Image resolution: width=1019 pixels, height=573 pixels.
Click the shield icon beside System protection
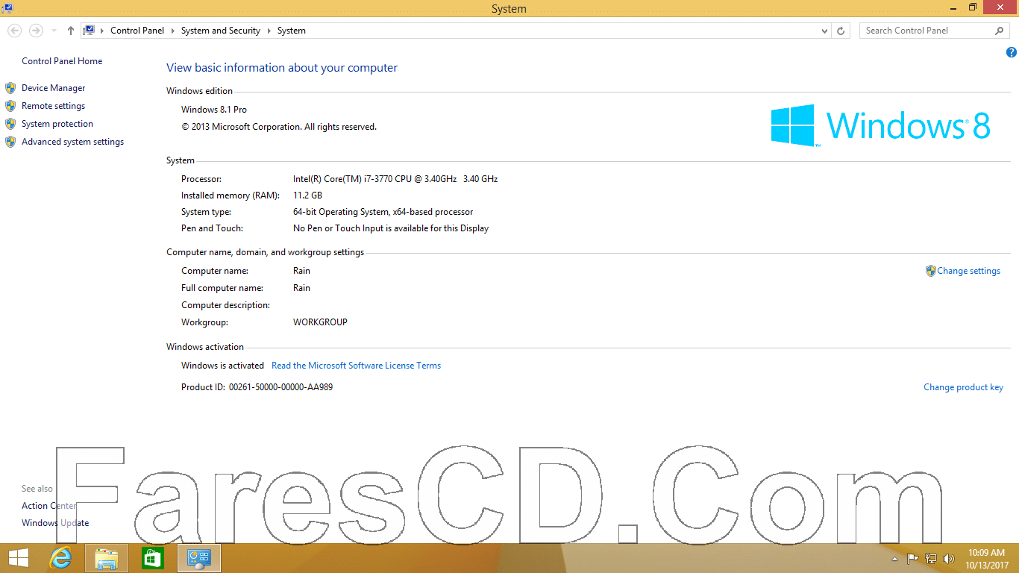click(10, 124)
